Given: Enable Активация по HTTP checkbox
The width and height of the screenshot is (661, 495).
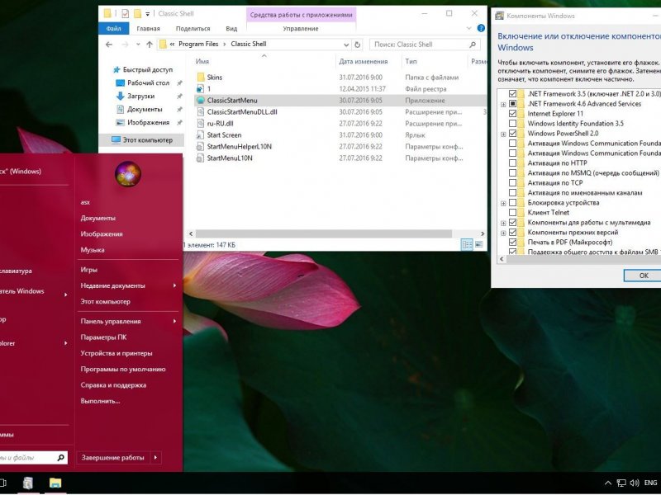Looking at the screenshot, I should (512, 163).
